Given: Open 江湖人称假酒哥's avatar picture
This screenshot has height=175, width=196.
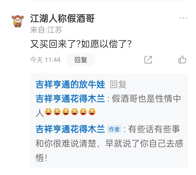Looking at the screenshot, I should 18,21.
